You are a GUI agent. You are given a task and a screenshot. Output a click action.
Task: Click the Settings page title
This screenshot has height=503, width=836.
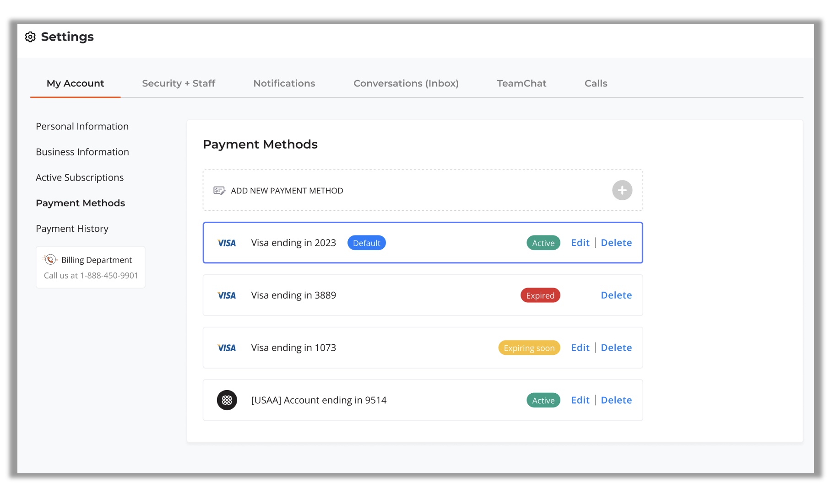pyautogui.click(x=67, y=37)
